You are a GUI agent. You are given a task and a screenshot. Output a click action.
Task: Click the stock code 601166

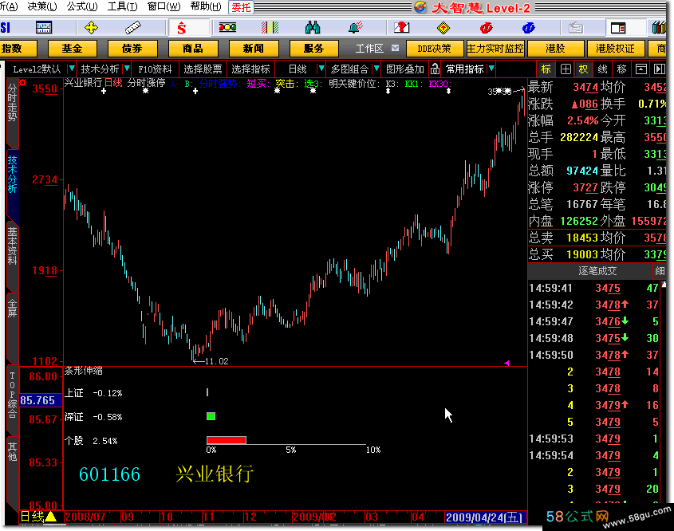109,474
